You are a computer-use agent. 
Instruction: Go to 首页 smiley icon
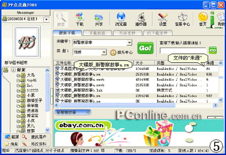point(203,19)
